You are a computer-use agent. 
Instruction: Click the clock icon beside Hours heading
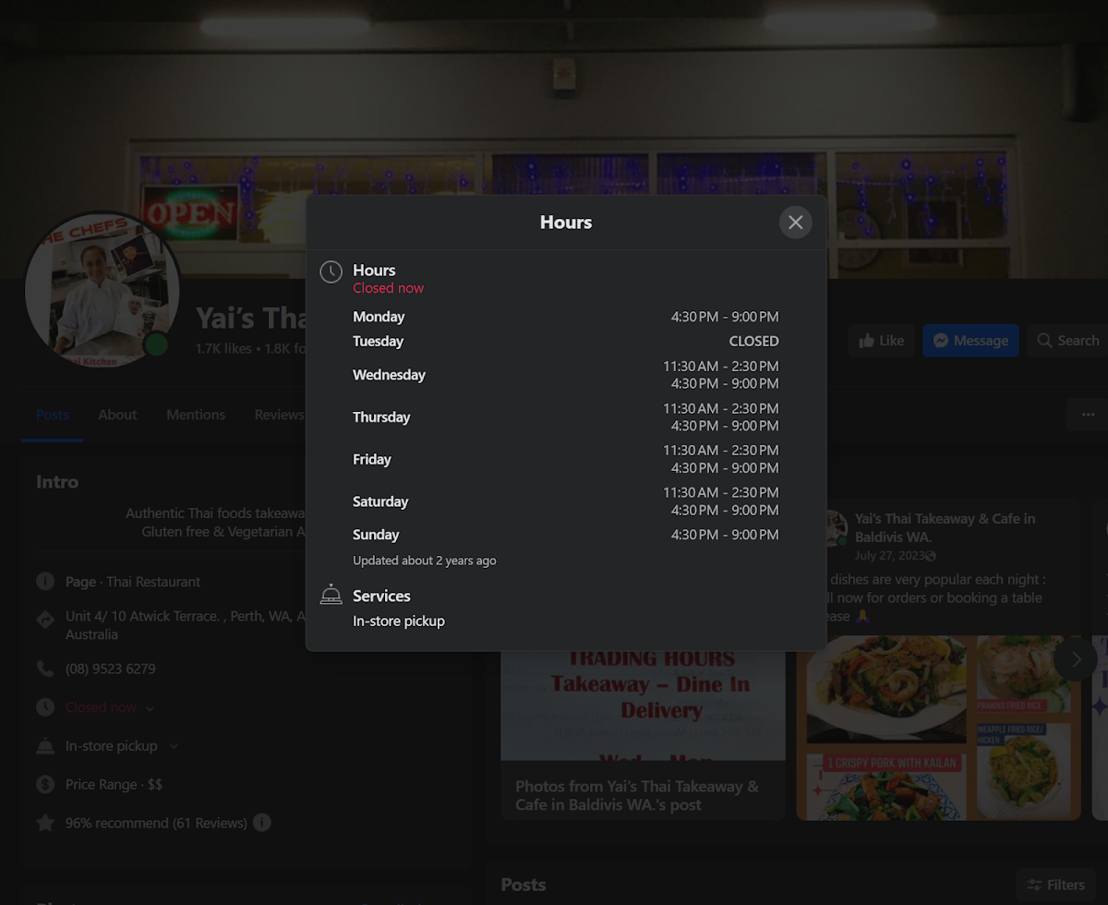(331, 271)
